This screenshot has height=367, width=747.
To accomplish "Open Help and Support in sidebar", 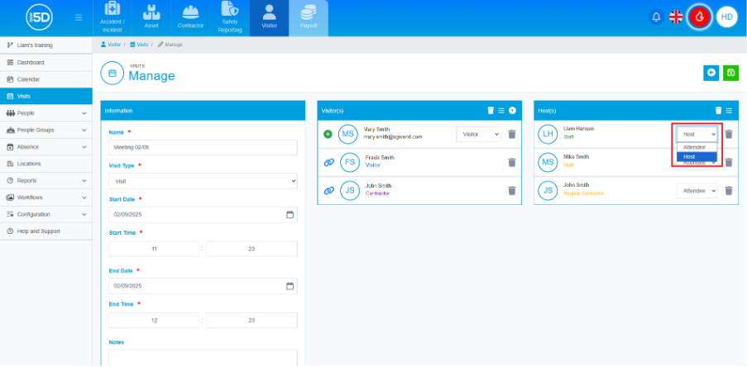I will tap(46, 231).
